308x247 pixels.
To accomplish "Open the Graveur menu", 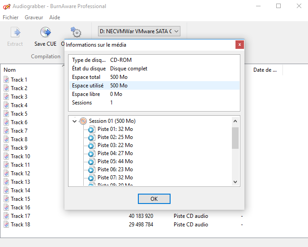I will click(34, 17).
